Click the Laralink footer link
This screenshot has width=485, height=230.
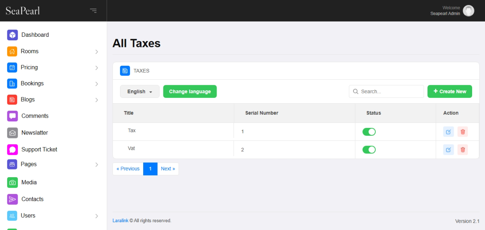(120, 221)
